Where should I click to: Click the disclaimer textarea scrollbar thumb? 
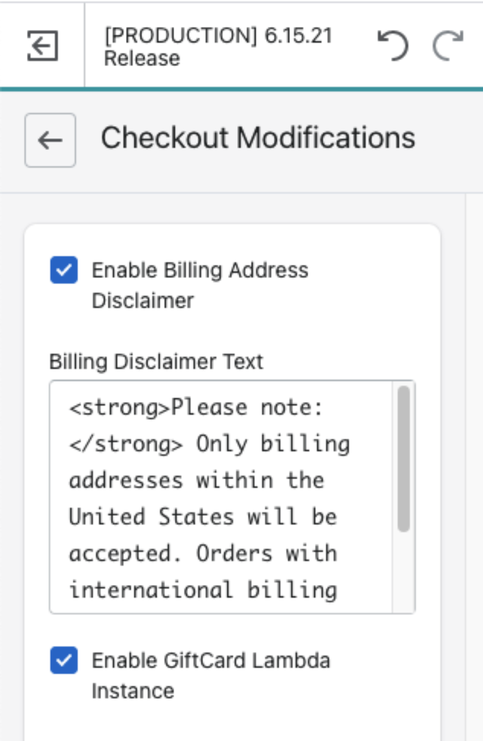click(x=403, y=458)
